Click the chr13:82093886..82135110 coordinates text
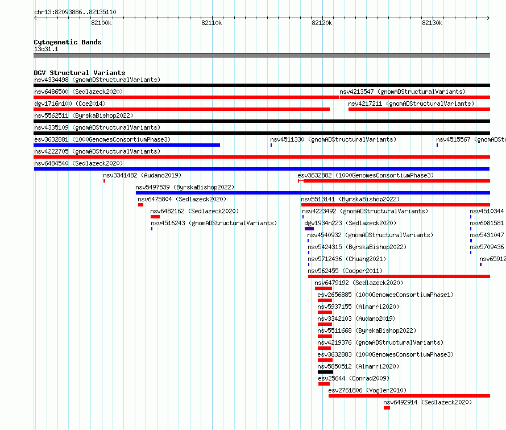This screenshot has width=506, height=430. tap(75, 12)
